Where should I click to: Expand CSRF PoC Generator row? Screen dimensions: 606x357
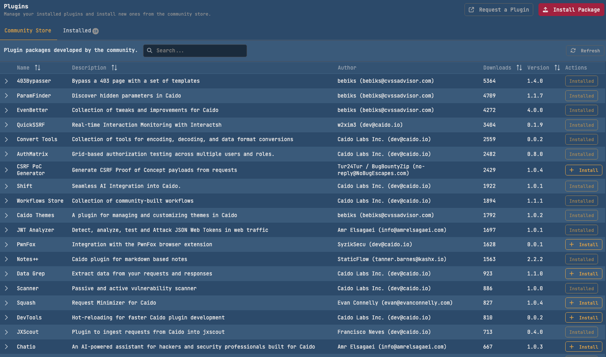point(6,170)
